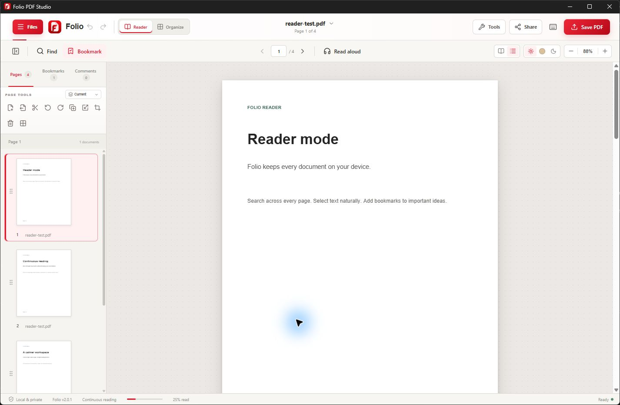Viewport: 620px width, 405px height.
Task: Select the sepia theme swatch
Action: click(542, 51)
